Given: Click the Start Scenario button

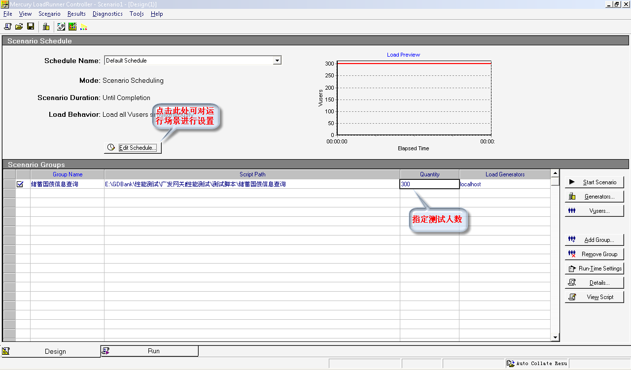Looking at the screenshot, I should [594, 182].
